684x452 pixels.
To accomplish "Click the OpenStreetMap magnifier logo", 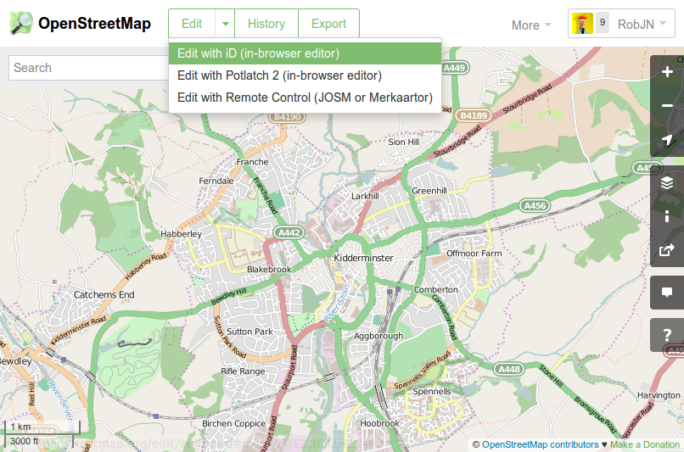I will point(21,23).
